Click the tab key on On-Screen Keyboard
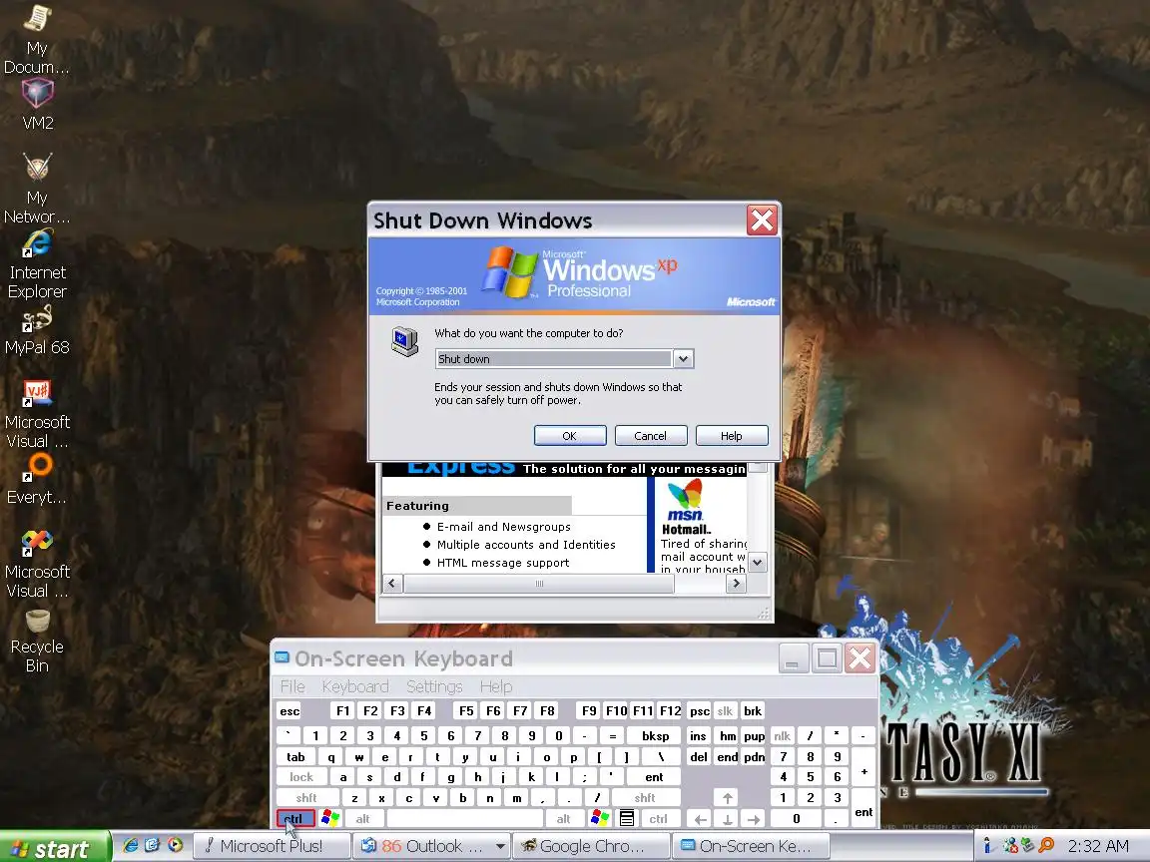 tap(296, 757)
